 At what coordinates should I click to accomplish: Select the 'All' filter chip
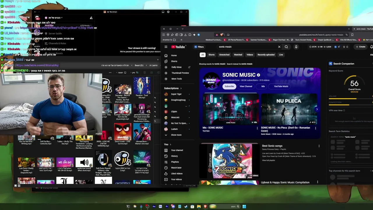click(203, 55)
